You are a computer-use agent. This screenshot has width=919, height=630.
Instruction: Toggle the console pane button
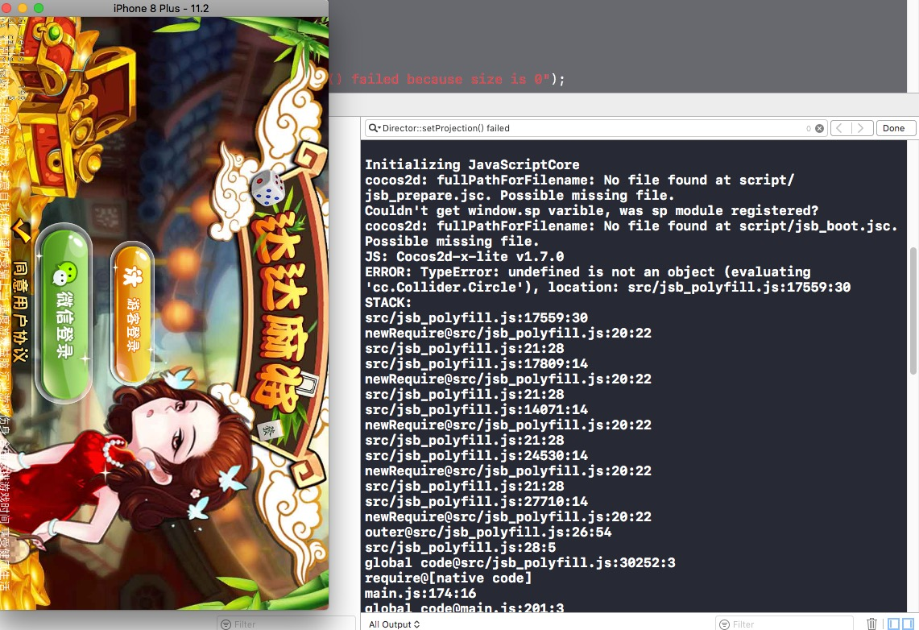[908, 624]
